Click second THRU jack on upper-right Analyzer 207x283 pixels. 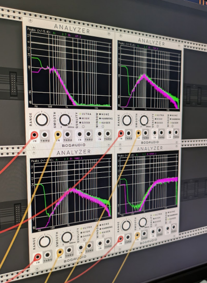coord(145,133)
